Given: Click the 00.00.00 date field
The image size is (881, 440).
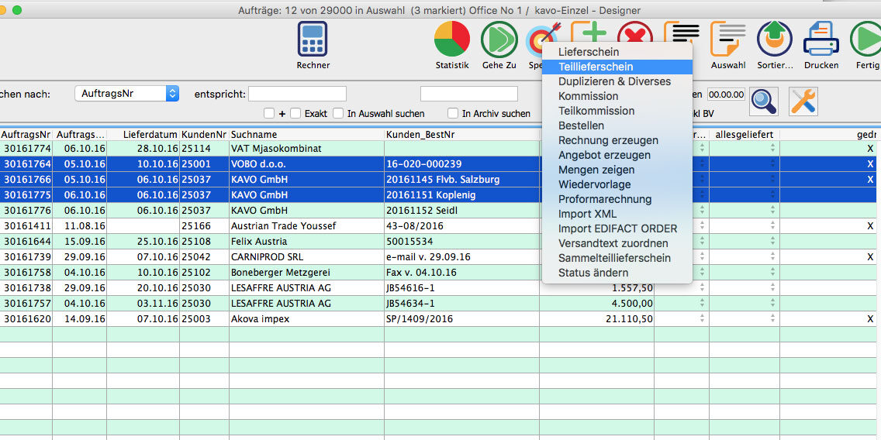Looking at the screenshot, I should (x=726, y=95).
